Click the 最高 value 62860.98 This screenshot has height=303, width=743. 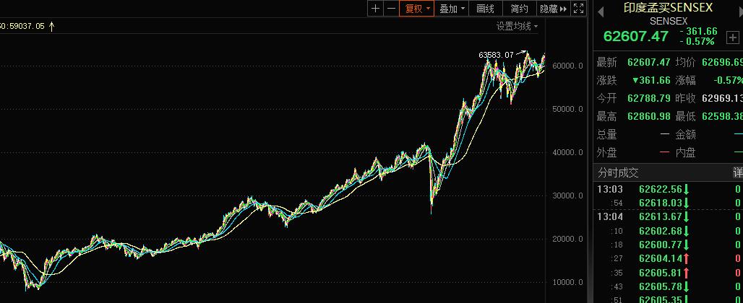(649, 116)
